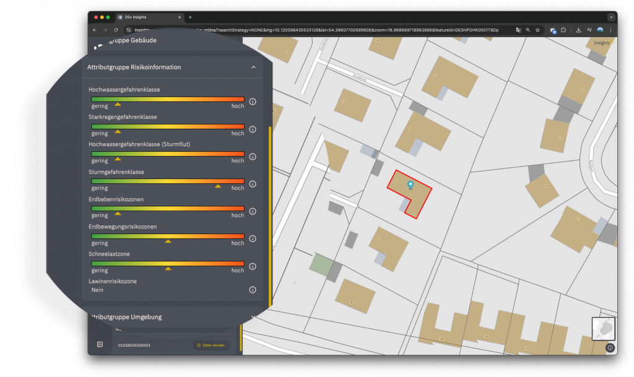Open a new browser tab
Image resolution: width=634 pixels, height=377 pixels.
tap(190, 17)
